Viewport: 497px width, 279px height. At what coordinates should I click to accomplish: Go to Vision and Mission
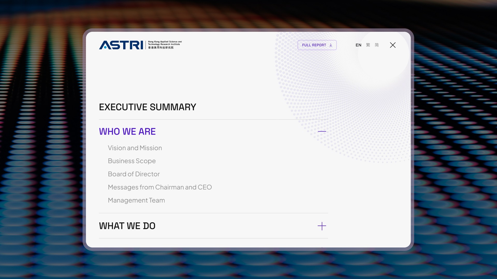pos(135,148)
